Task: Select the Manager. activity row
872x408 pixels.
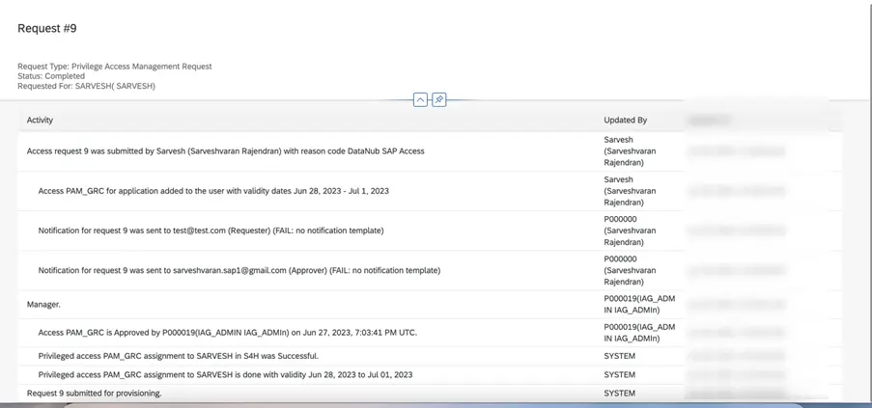Action: pyautogui.click(x=43, y=304)
